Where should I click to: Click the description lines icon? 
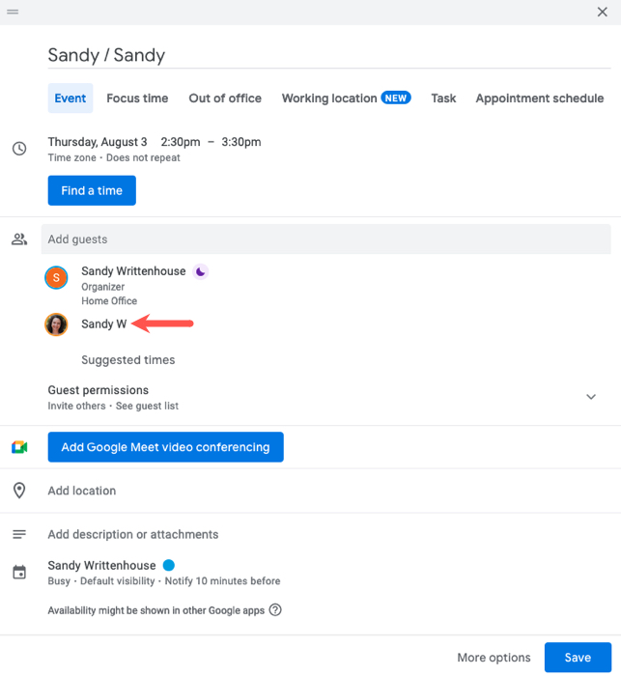pyautogui.click(x=19, y=535)
